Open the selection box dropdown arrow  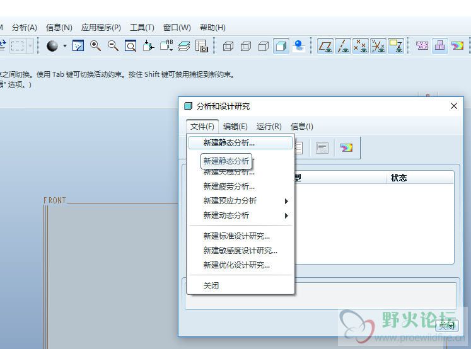point(30,46)
